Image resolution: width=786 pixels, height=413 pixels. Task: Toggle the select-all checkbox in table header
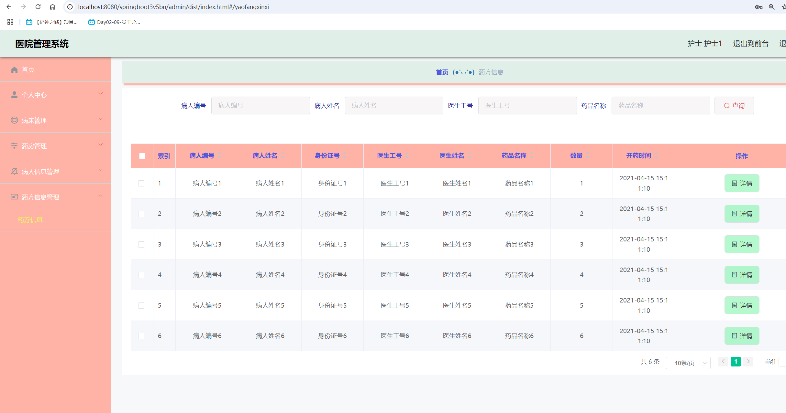coord(142,156)
